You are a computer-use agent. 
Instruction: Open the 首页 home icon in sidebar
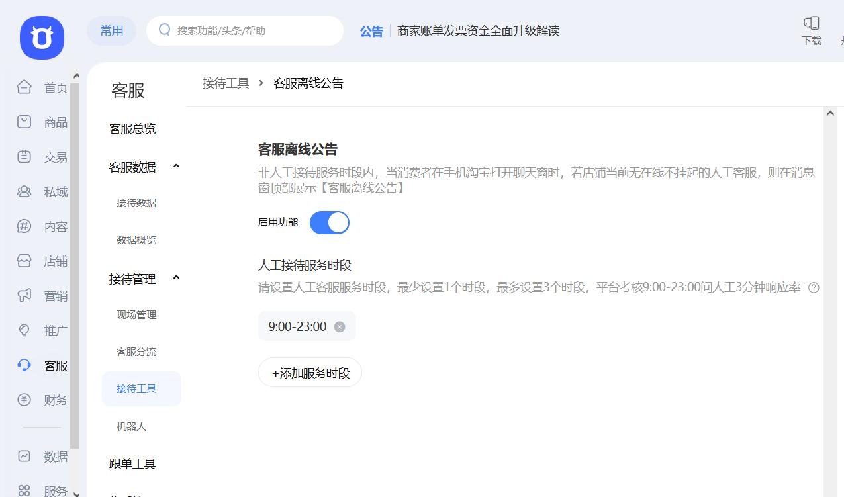[x=24, y=87]
